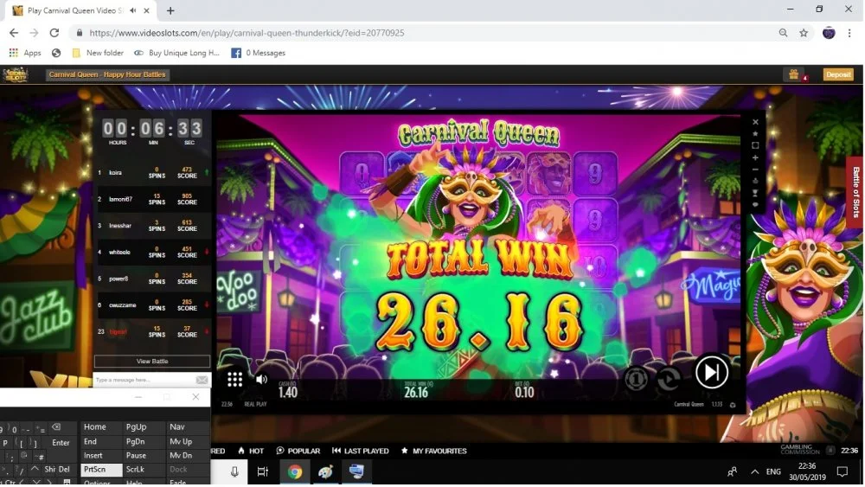The image size is (865, 487).
Task: Click PgUp key on on-screen keyboard
Action: click(x=144, y=427)
